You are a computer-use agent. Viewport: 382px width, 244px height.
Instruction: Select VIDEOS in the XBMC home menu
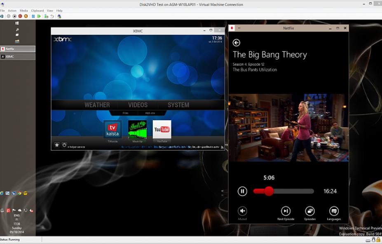138,105
